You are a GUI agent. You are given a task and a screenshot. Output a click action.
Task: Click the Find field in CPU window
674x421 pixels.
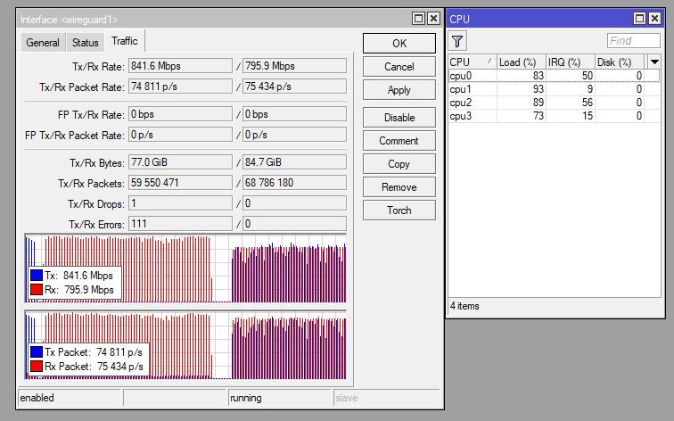pos(634,41)
